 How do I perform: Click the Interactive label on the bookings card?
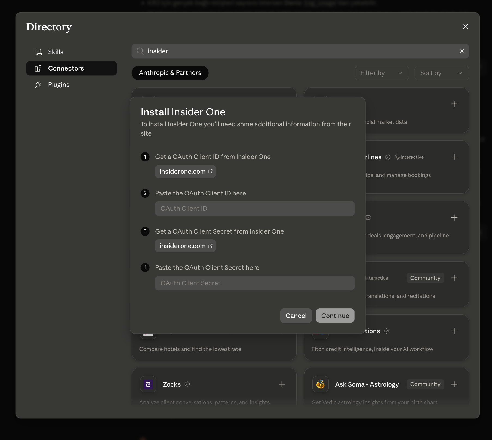(409, 157)
